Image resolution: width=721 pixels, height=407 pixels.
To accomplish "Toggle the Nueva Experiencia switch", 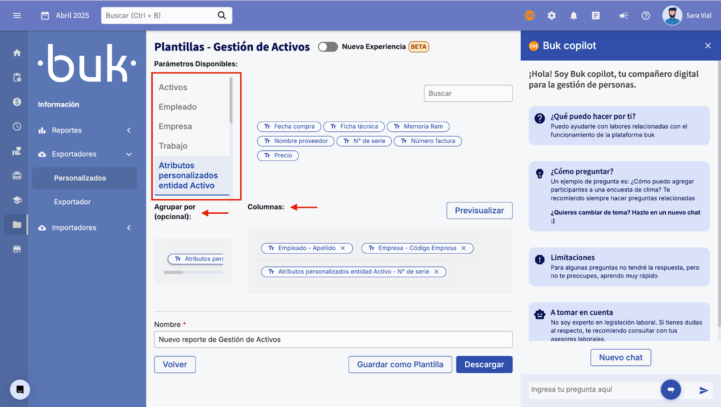I will click(x=328, y=47).
